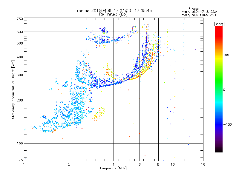Viewport: 239px width, 179px height.
Task: Click the x-axis '8' tick label
Action: 158,164
